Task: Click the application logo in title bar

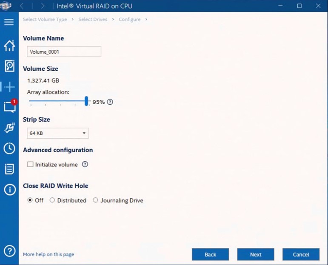Action: (x=6, y=6)
